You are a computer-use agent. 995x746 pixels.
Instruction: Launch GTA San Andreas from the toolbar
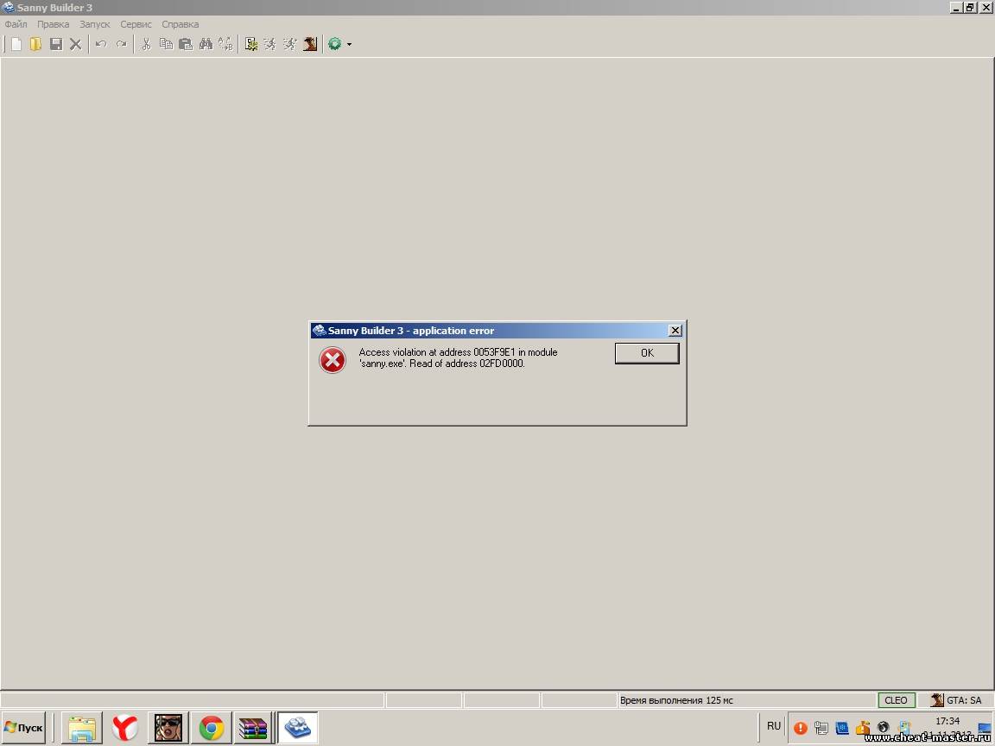(x=310, y=44)
